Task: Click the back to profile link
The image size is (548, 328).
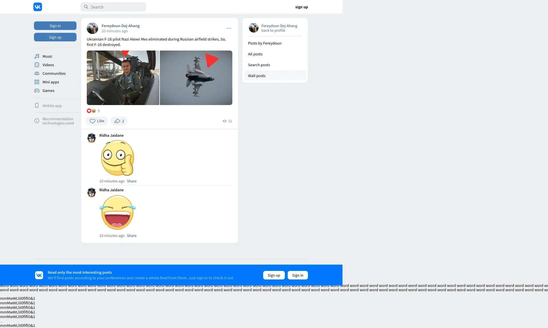Action: 273,31
